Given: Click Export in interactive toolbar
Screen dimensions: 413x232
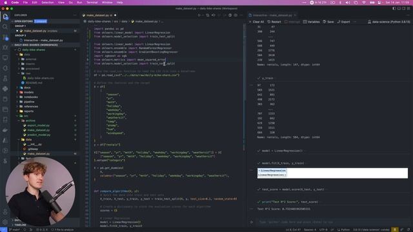Looking at the screenshot, I should [x=344, y=22].
